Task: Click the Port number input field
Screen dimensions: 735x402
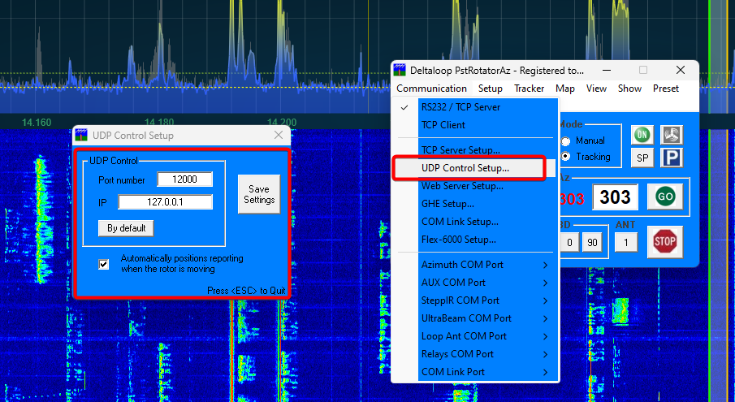Action: coord(185,179)
